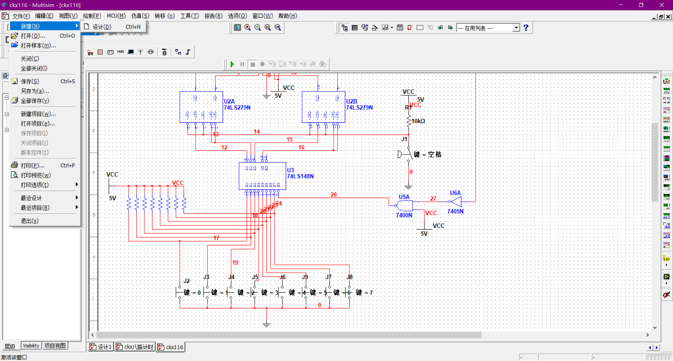Click the zoom fit to page icon
This screenshot has width=673, height=361.
[x=278, y=28]
